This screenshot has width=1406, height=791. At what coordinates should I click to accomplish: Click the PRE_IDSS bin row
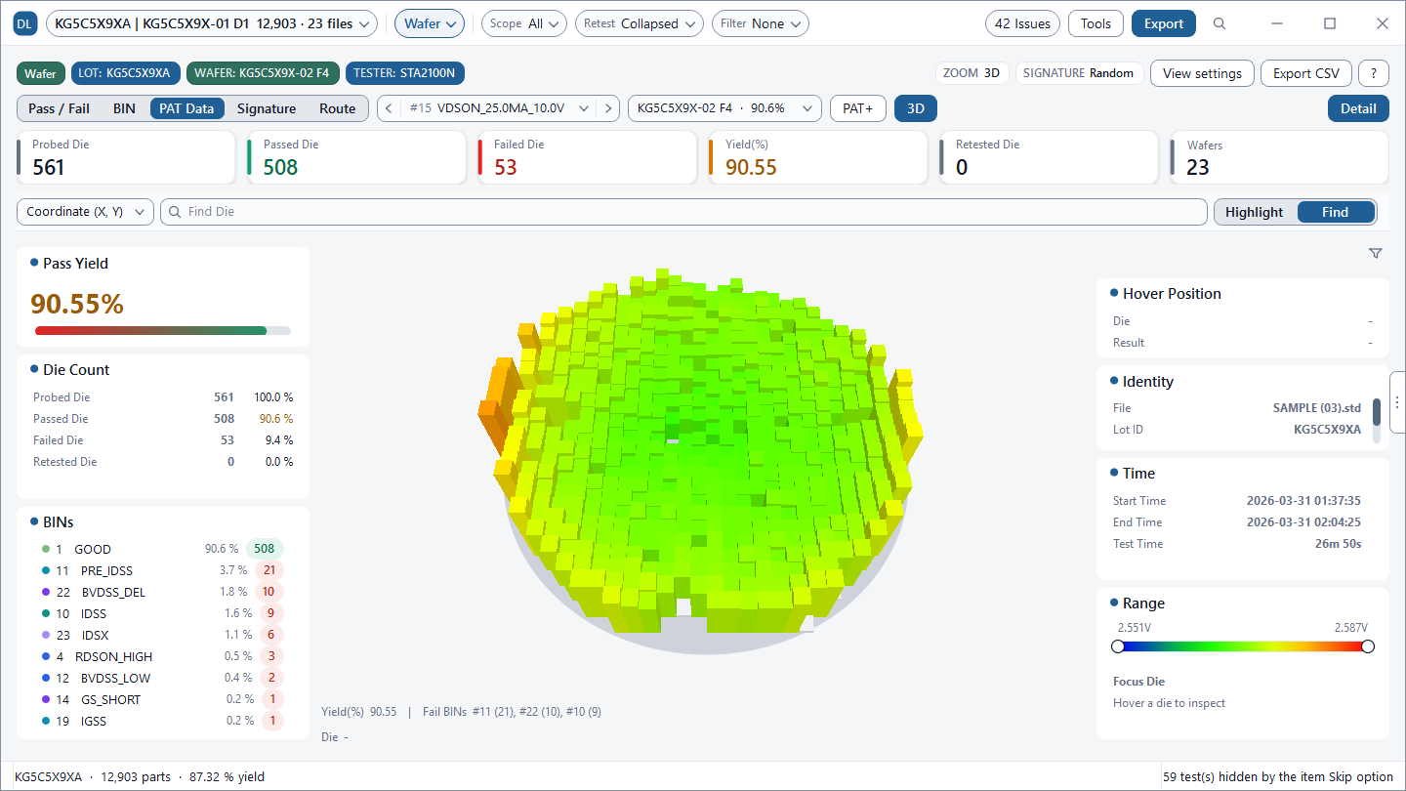coord(162,570)
